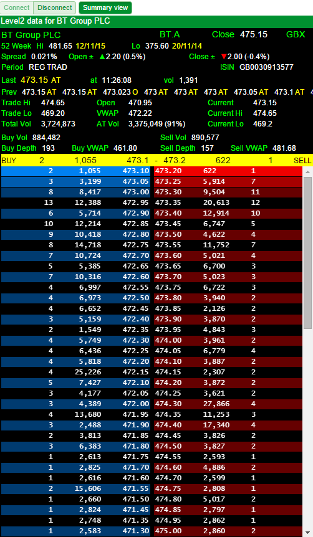313x537 pixels.
Task: Click the offer volume 17,340
Action: tap(216, 425)
